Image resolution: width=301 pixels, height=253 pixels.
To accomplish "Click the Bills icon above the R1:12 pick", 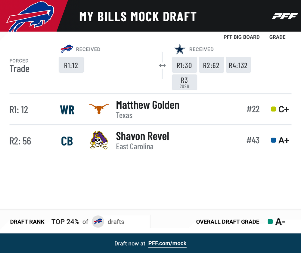I will point(67,49).
